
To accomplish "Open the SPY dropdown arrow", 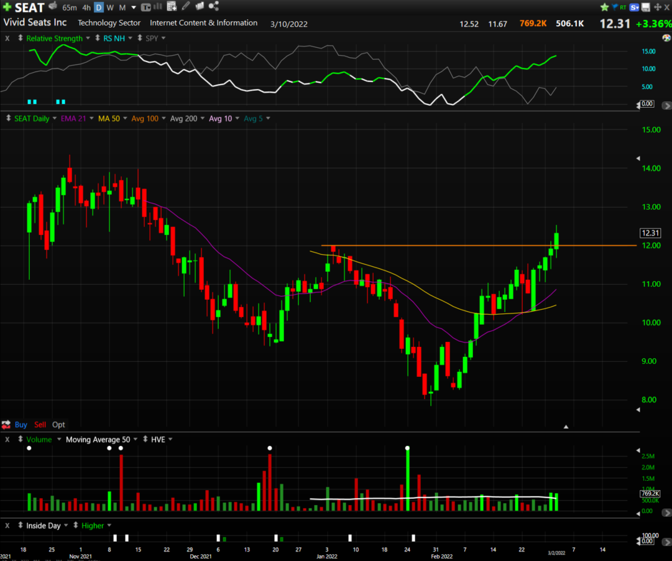I will click(163, 38).
